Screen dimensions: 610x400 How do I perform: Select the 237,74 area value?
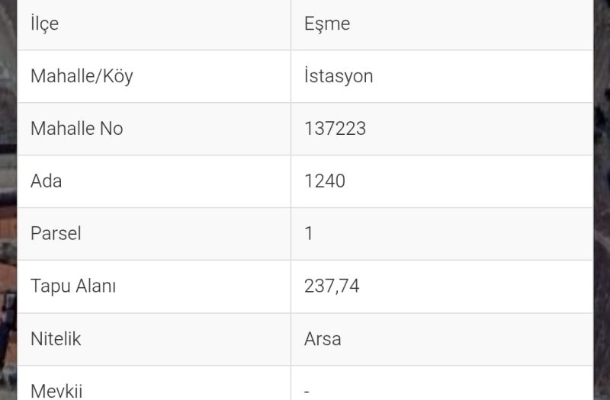(332, 286)
